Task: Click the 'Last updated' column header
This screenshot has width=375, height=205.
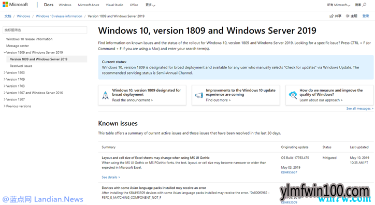Action: tap(359, 147)
